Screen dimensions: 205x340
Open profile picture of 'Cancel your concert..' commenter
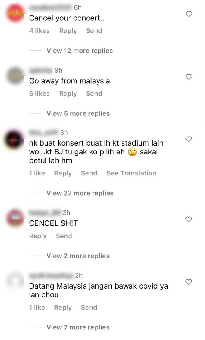pyautogui.click(x=15, y=13)
